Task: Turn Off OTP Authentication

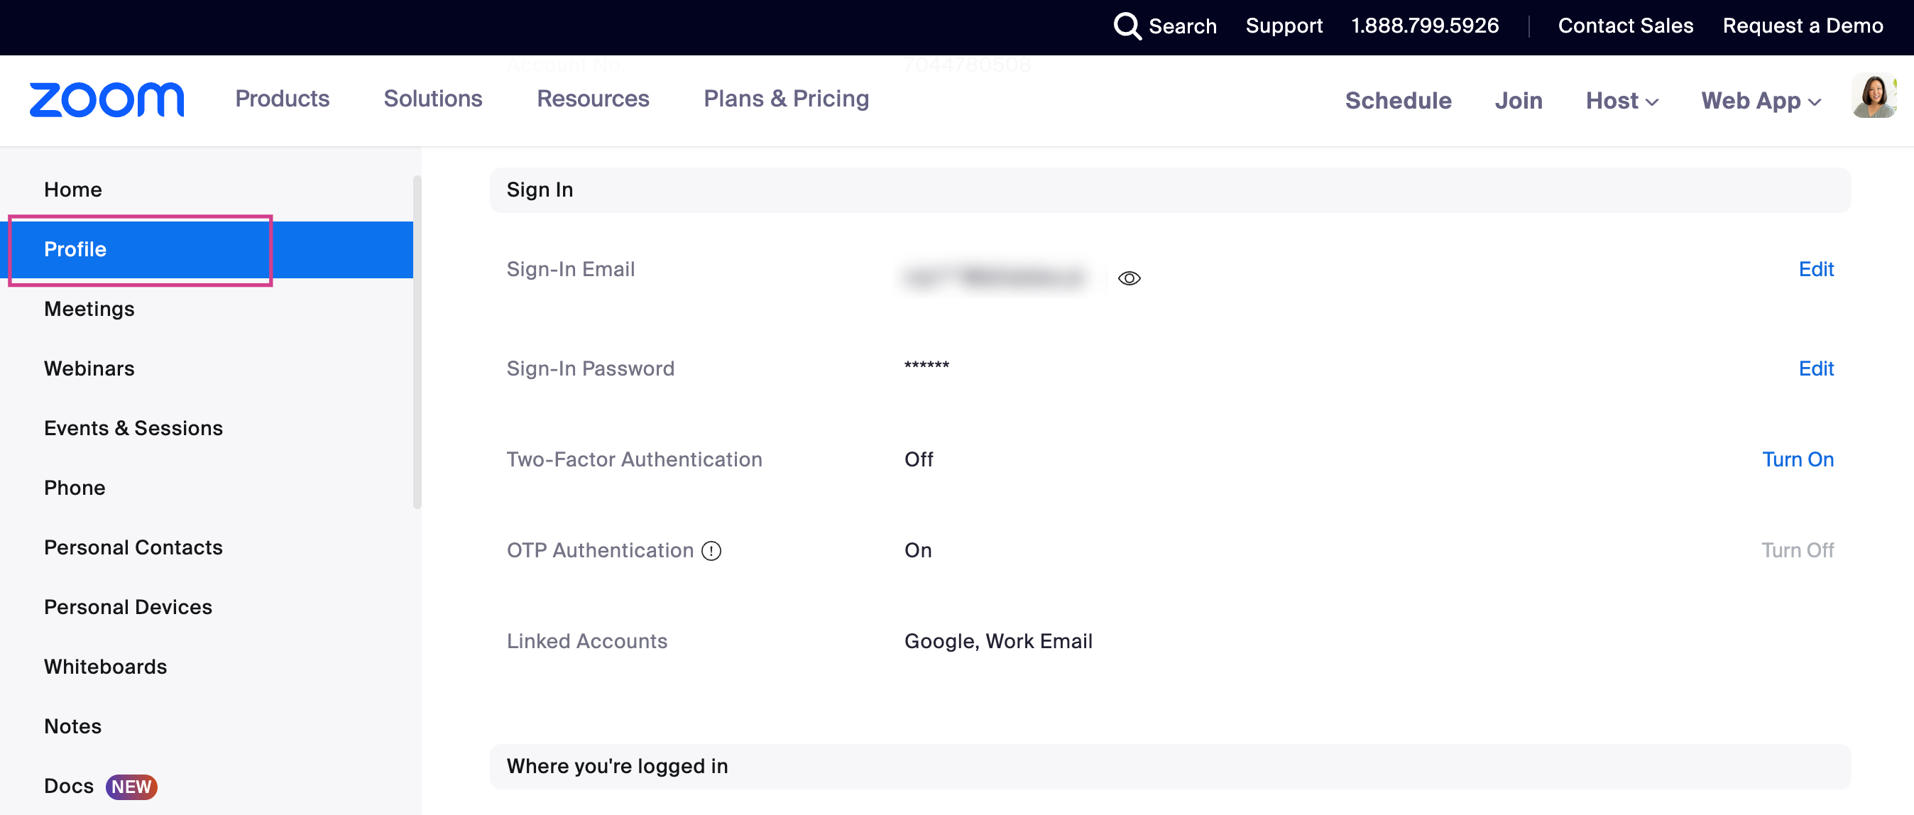Action: pos(1797,549)
